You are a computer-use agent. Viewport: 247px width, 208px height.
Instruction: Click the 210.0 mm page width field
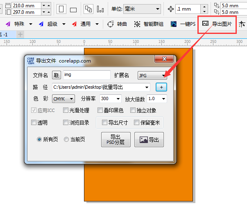pos(26,6)
